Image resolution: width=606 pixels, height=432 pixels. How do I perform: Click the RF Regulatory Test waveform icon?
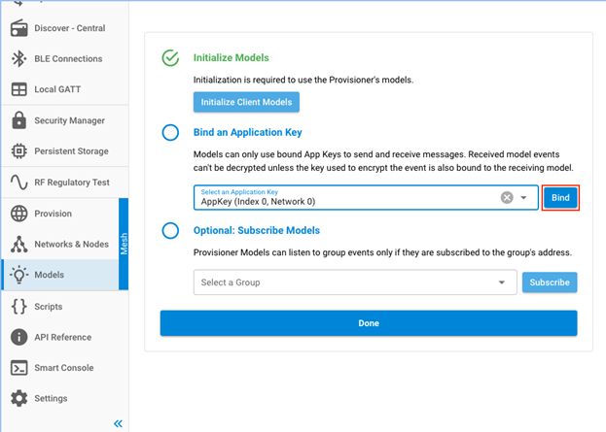(18, 183)
